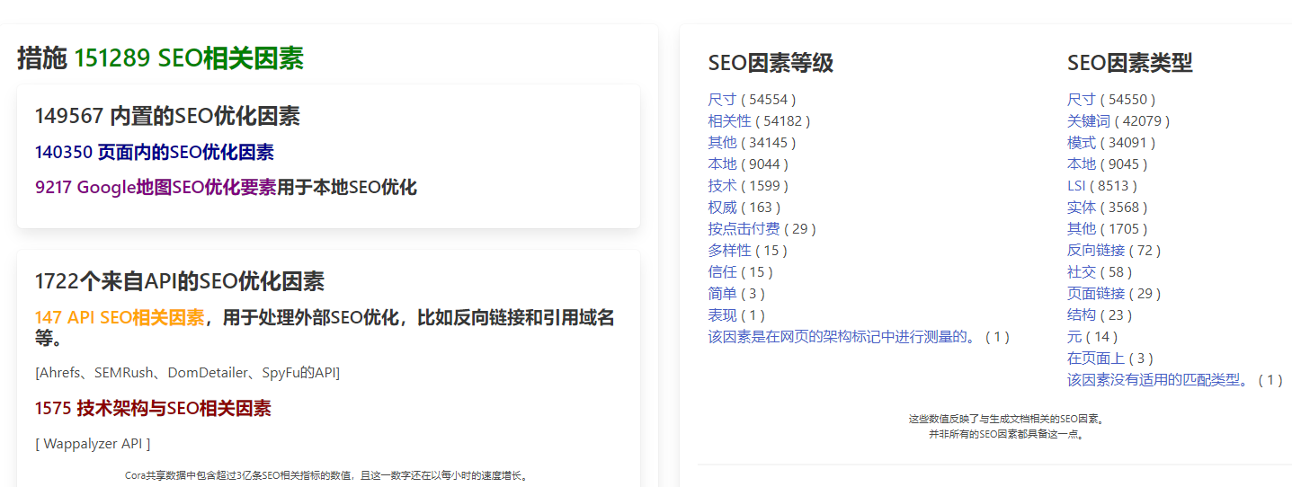Viewport: 1292px width, 487px height.
Task: Click the 并非所有的SEO因素都具备这一点 note
Action: pyautogui.click(x=1006, y=434)
